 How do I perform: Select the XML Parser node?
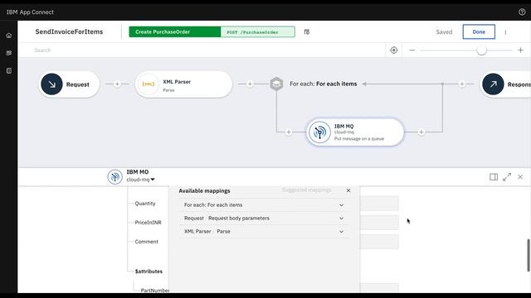point(183,84)
